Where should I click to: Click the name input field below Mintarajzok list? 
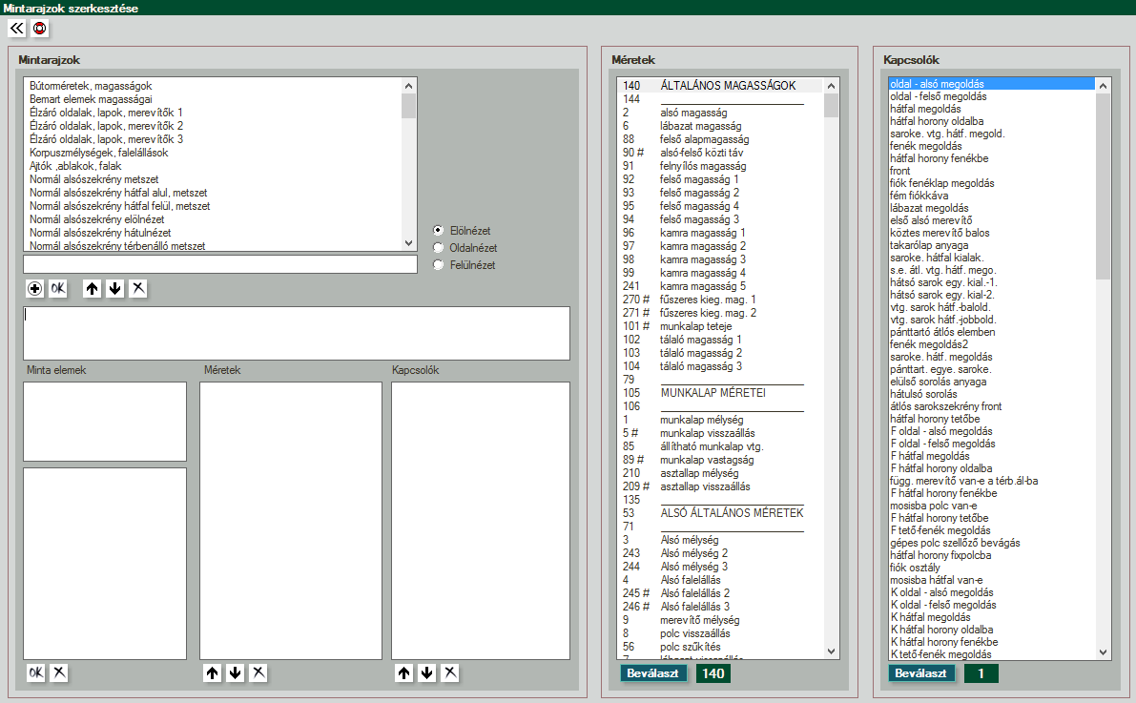[219, 264]
